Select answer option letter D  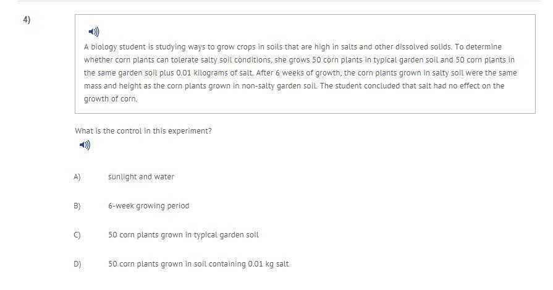tap(77, 264)
